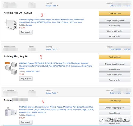Track package for the Ailkin charger order

[114, 101]
